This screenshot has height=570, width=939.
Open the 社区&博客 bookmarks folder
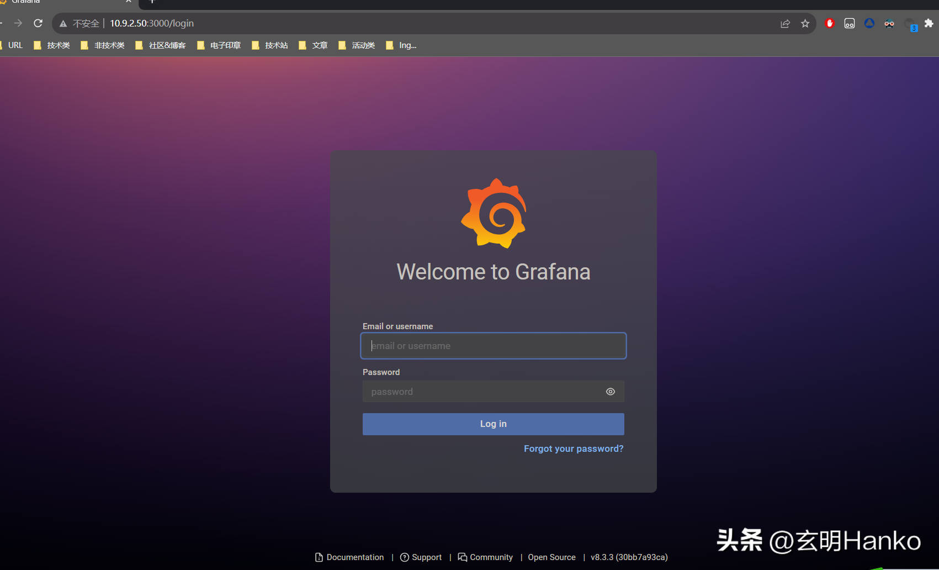[161, 45]
